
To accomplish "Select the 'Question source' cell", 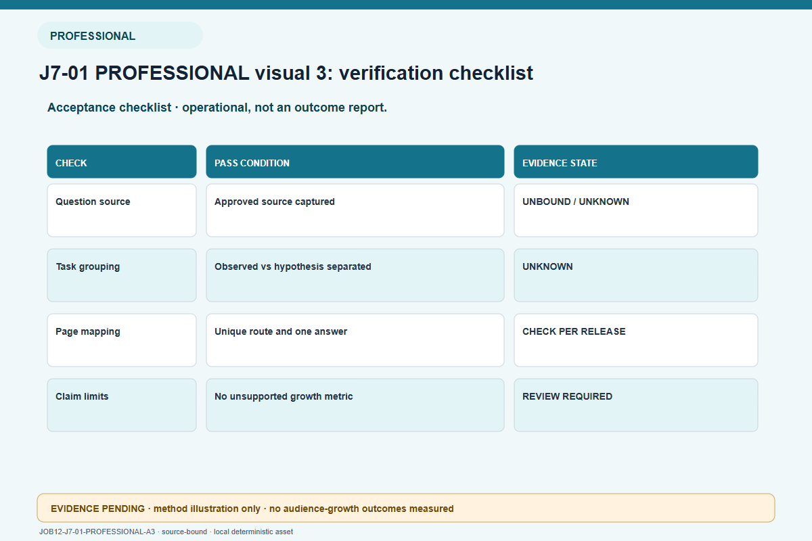I will click(x=122, y=211).
